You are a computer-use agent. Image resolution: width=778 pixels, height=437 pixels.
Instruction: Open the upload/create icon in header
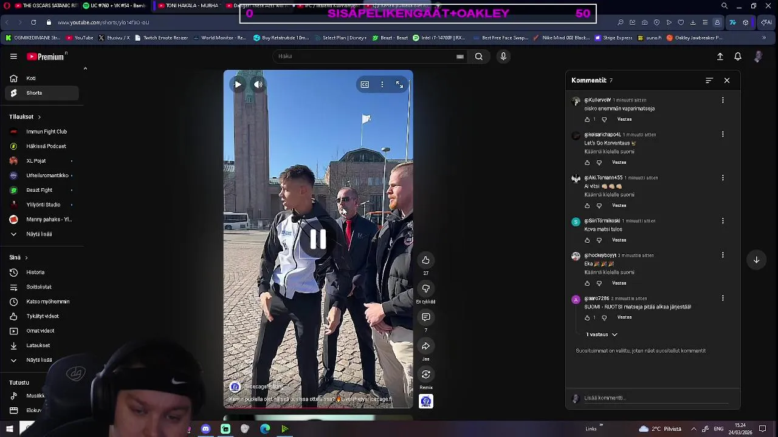[720, 56]
